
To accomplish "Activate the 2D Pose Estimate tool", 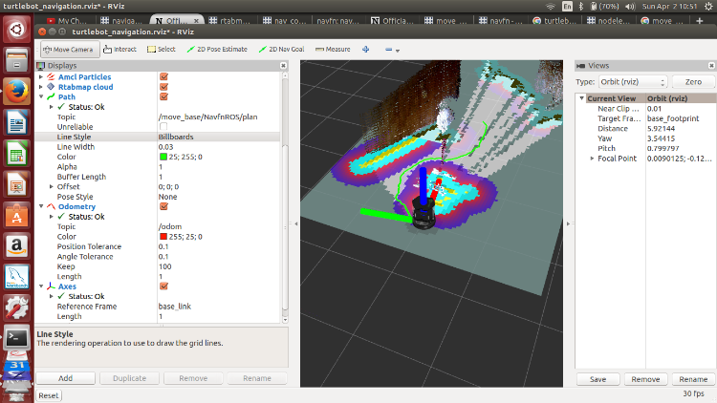I will [217, 49].
